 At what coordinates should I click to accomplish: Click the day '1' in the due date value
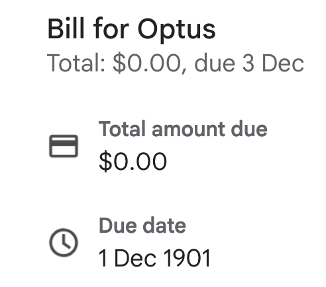pos(103,258)
